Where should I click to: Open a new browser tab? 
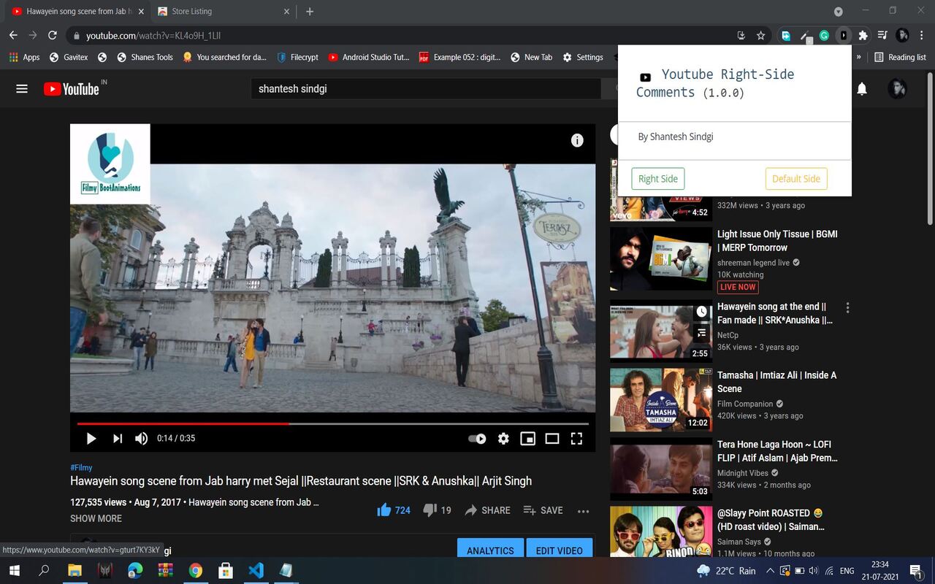click(x=310, y=12)
